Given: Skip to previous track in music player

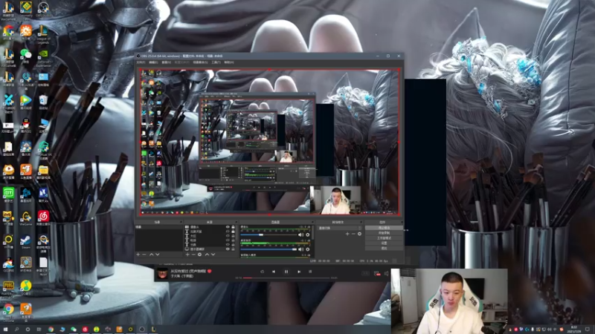Looking at the screenshot, I should [274, 272].
